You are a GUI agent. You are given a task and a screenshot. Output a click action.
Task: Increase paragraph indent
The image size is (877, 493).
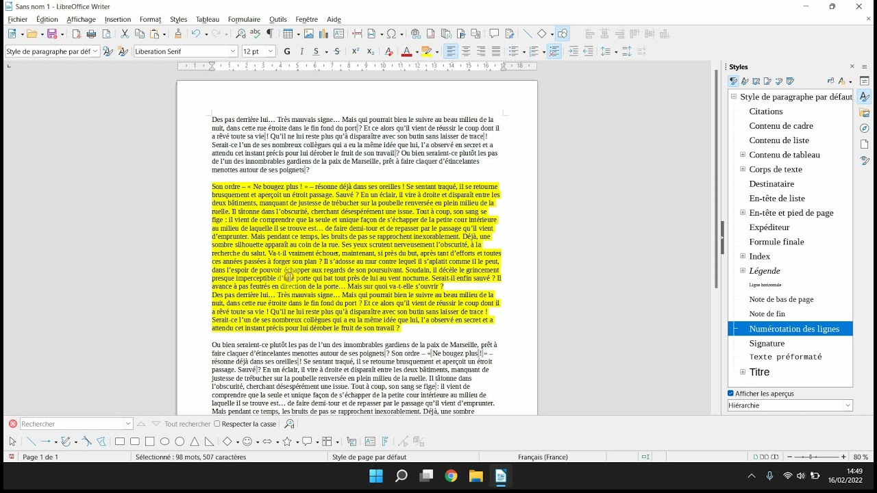(x=573, y=51)
